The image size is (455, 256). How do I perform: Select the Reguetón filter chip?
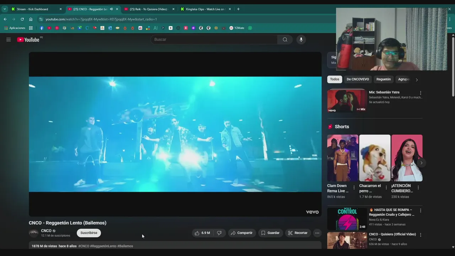tap(384, 79)
